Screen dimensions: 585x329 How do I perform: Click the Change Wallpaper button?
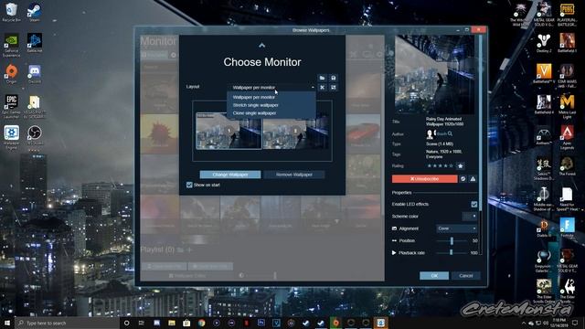[x=230, y=175]
